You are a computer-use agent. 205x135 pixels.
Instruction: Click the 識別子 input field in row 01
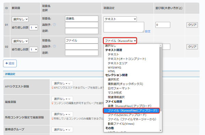coord(82,25)
